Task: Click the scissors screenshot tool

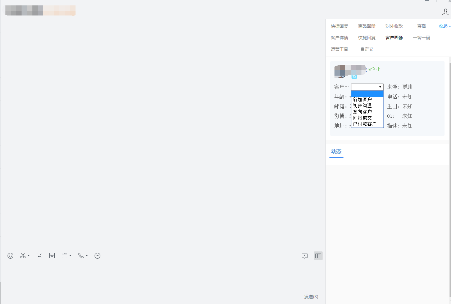Action: pyautogui.click(x=23, y=256)
